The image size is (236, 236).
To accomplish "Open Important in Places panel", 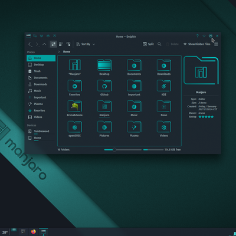I will pyautogui.click(x=41, y=97).
